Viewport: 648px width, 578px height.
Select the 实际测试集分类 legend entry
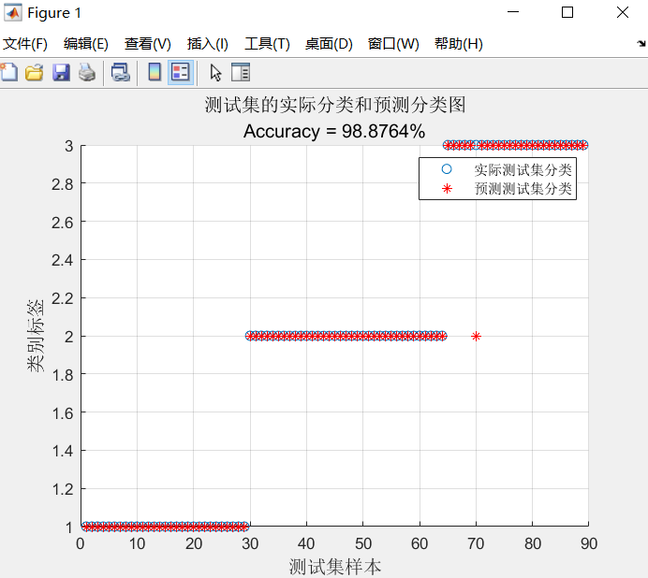coord(507,169)
